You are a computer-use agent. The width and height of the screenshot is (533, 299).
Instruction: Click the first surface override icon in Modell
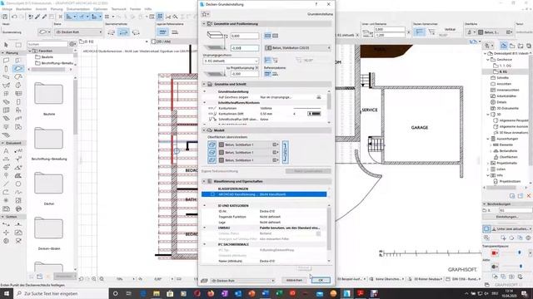(212, 145)
